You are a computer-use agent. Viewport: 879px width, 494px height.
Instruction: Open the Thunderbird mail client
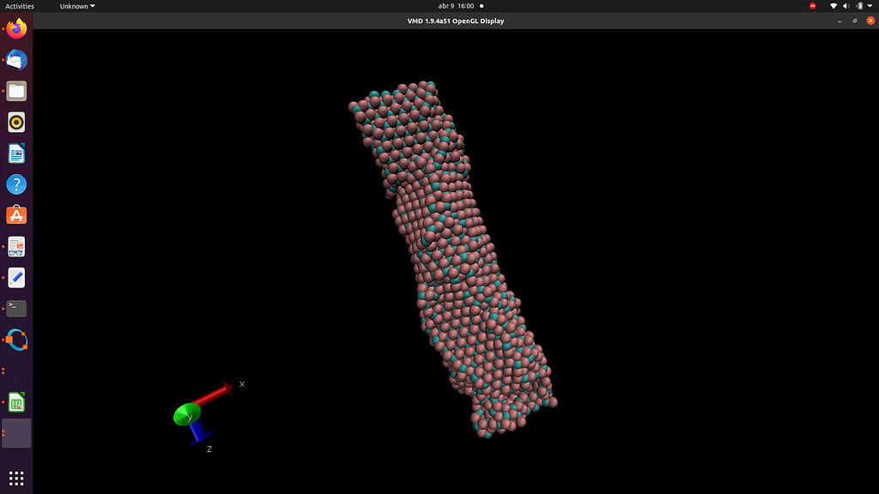(16, 59)
